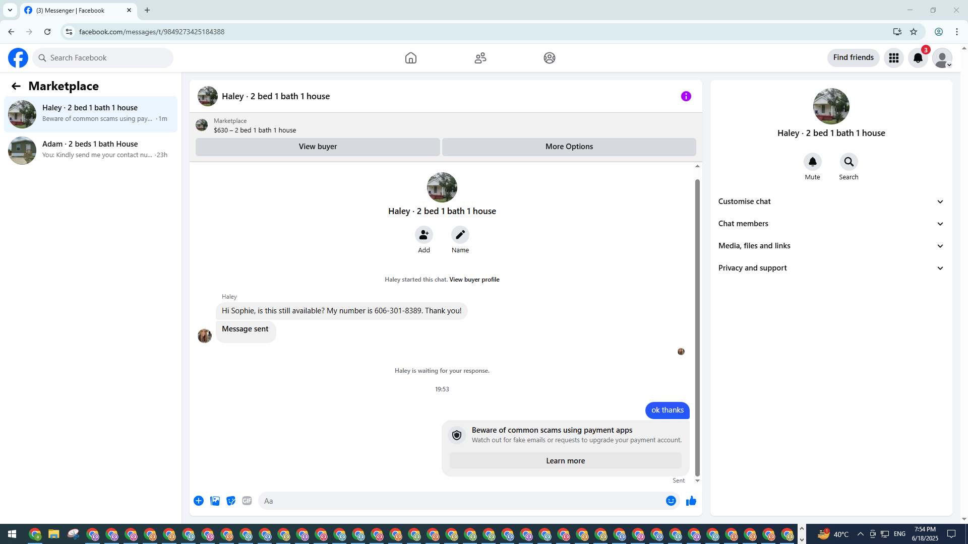Click the Facebook logo icon

18,58
